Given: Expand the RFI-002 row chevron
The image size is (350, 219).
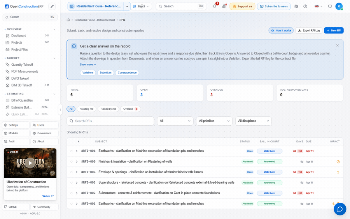Looking at the screenshot, I should (x=77, y=193).
